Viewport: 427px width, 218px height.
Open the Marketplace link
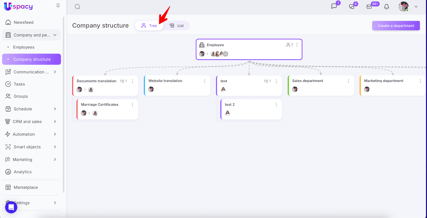(x=26, y=187)
